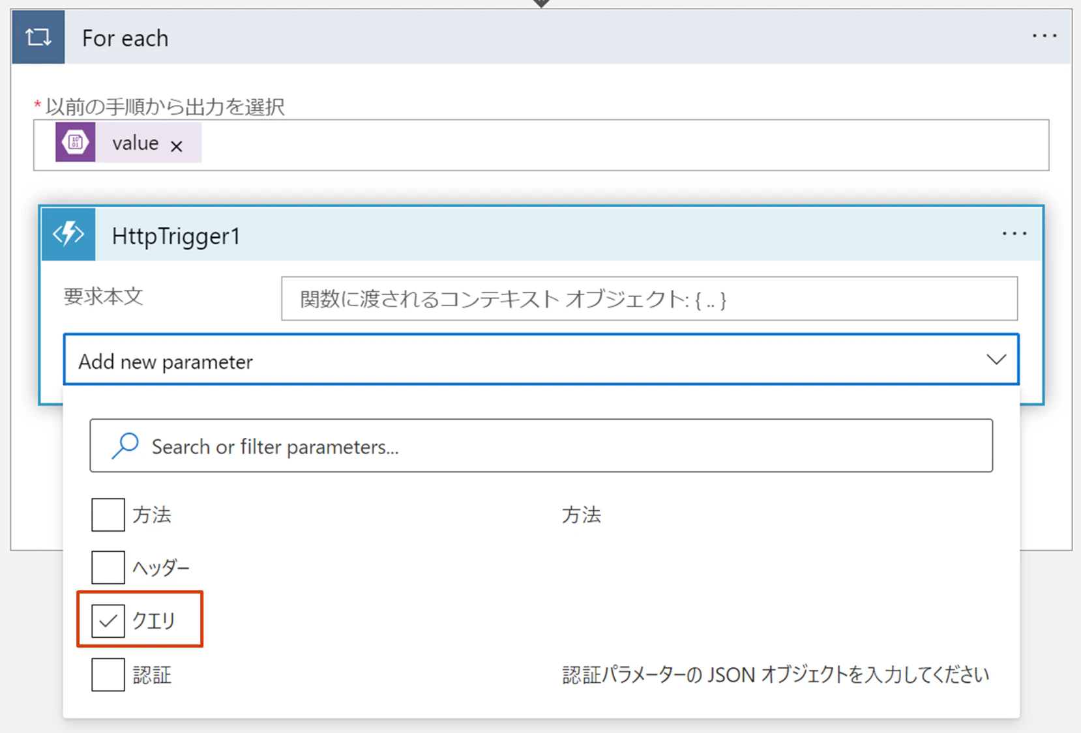
Task: Click the HttpTrigger1 title text
Action: (x=176, y=236)
